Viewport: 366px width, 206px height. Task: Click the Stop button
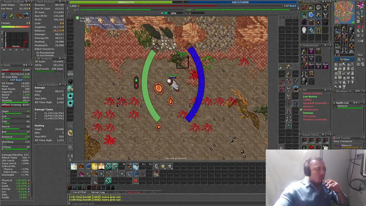pos(360,55)
